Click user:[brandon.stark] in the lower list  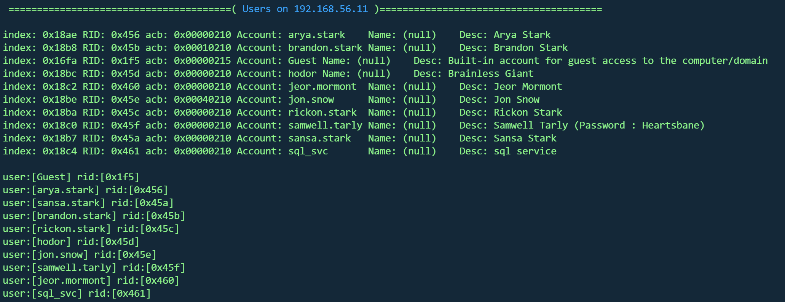(59, 216)
